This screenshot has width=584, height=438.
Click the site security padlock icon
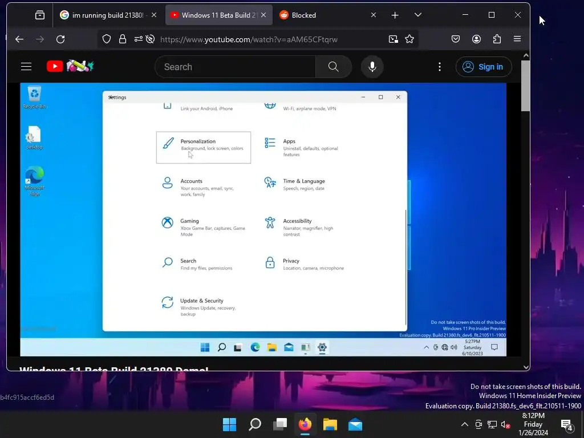coord(123,39)
